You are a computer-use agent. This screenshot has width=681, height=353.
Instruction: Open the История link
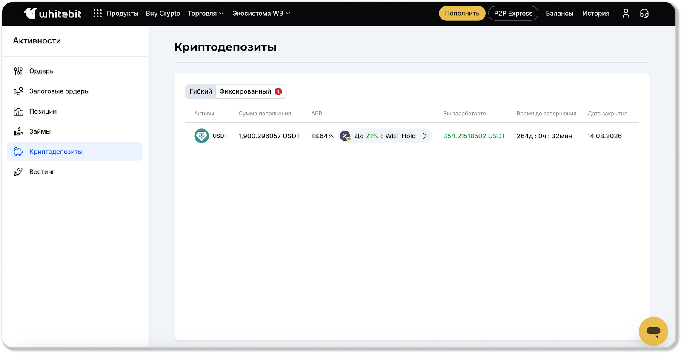(x=595, y=14)
